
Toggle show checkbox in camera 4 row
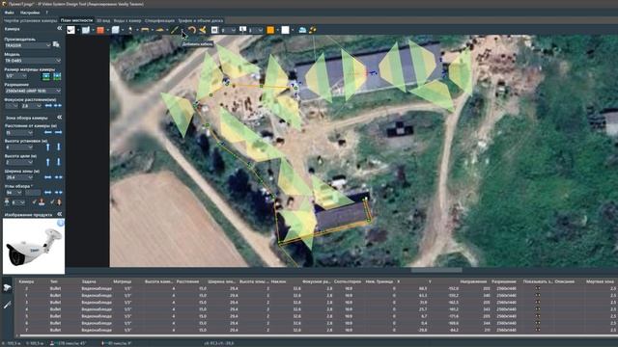[538, 309]
